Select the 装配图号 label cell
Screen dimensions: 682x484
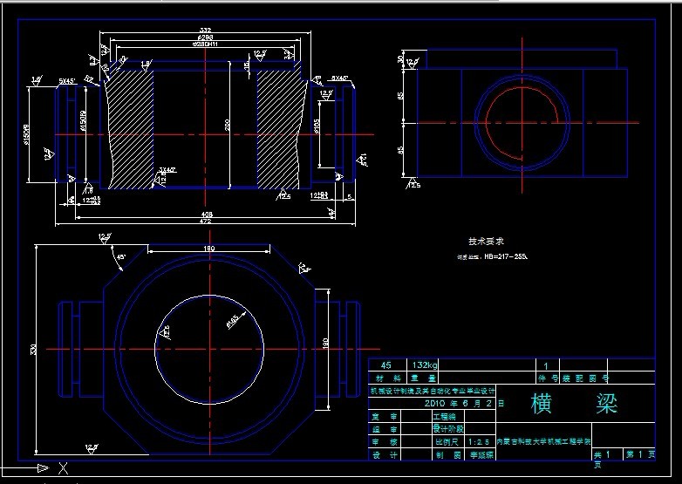(x=586, y=378)
